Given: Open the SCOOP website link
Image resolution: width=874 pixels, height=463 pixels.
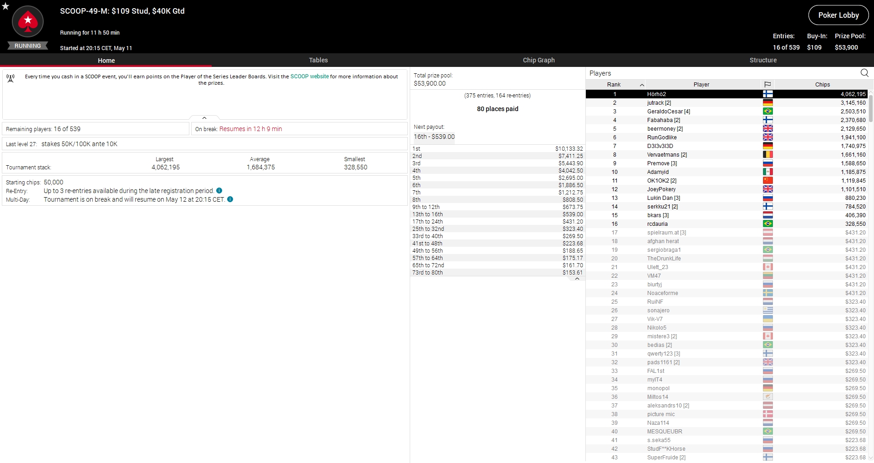Looking at the screenshot, I should (x=310, y=76).
